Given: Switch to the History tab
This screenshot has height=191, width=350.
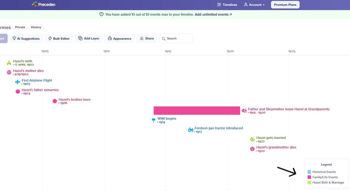Looking at the screenshot, I should (x=36, y=27).
